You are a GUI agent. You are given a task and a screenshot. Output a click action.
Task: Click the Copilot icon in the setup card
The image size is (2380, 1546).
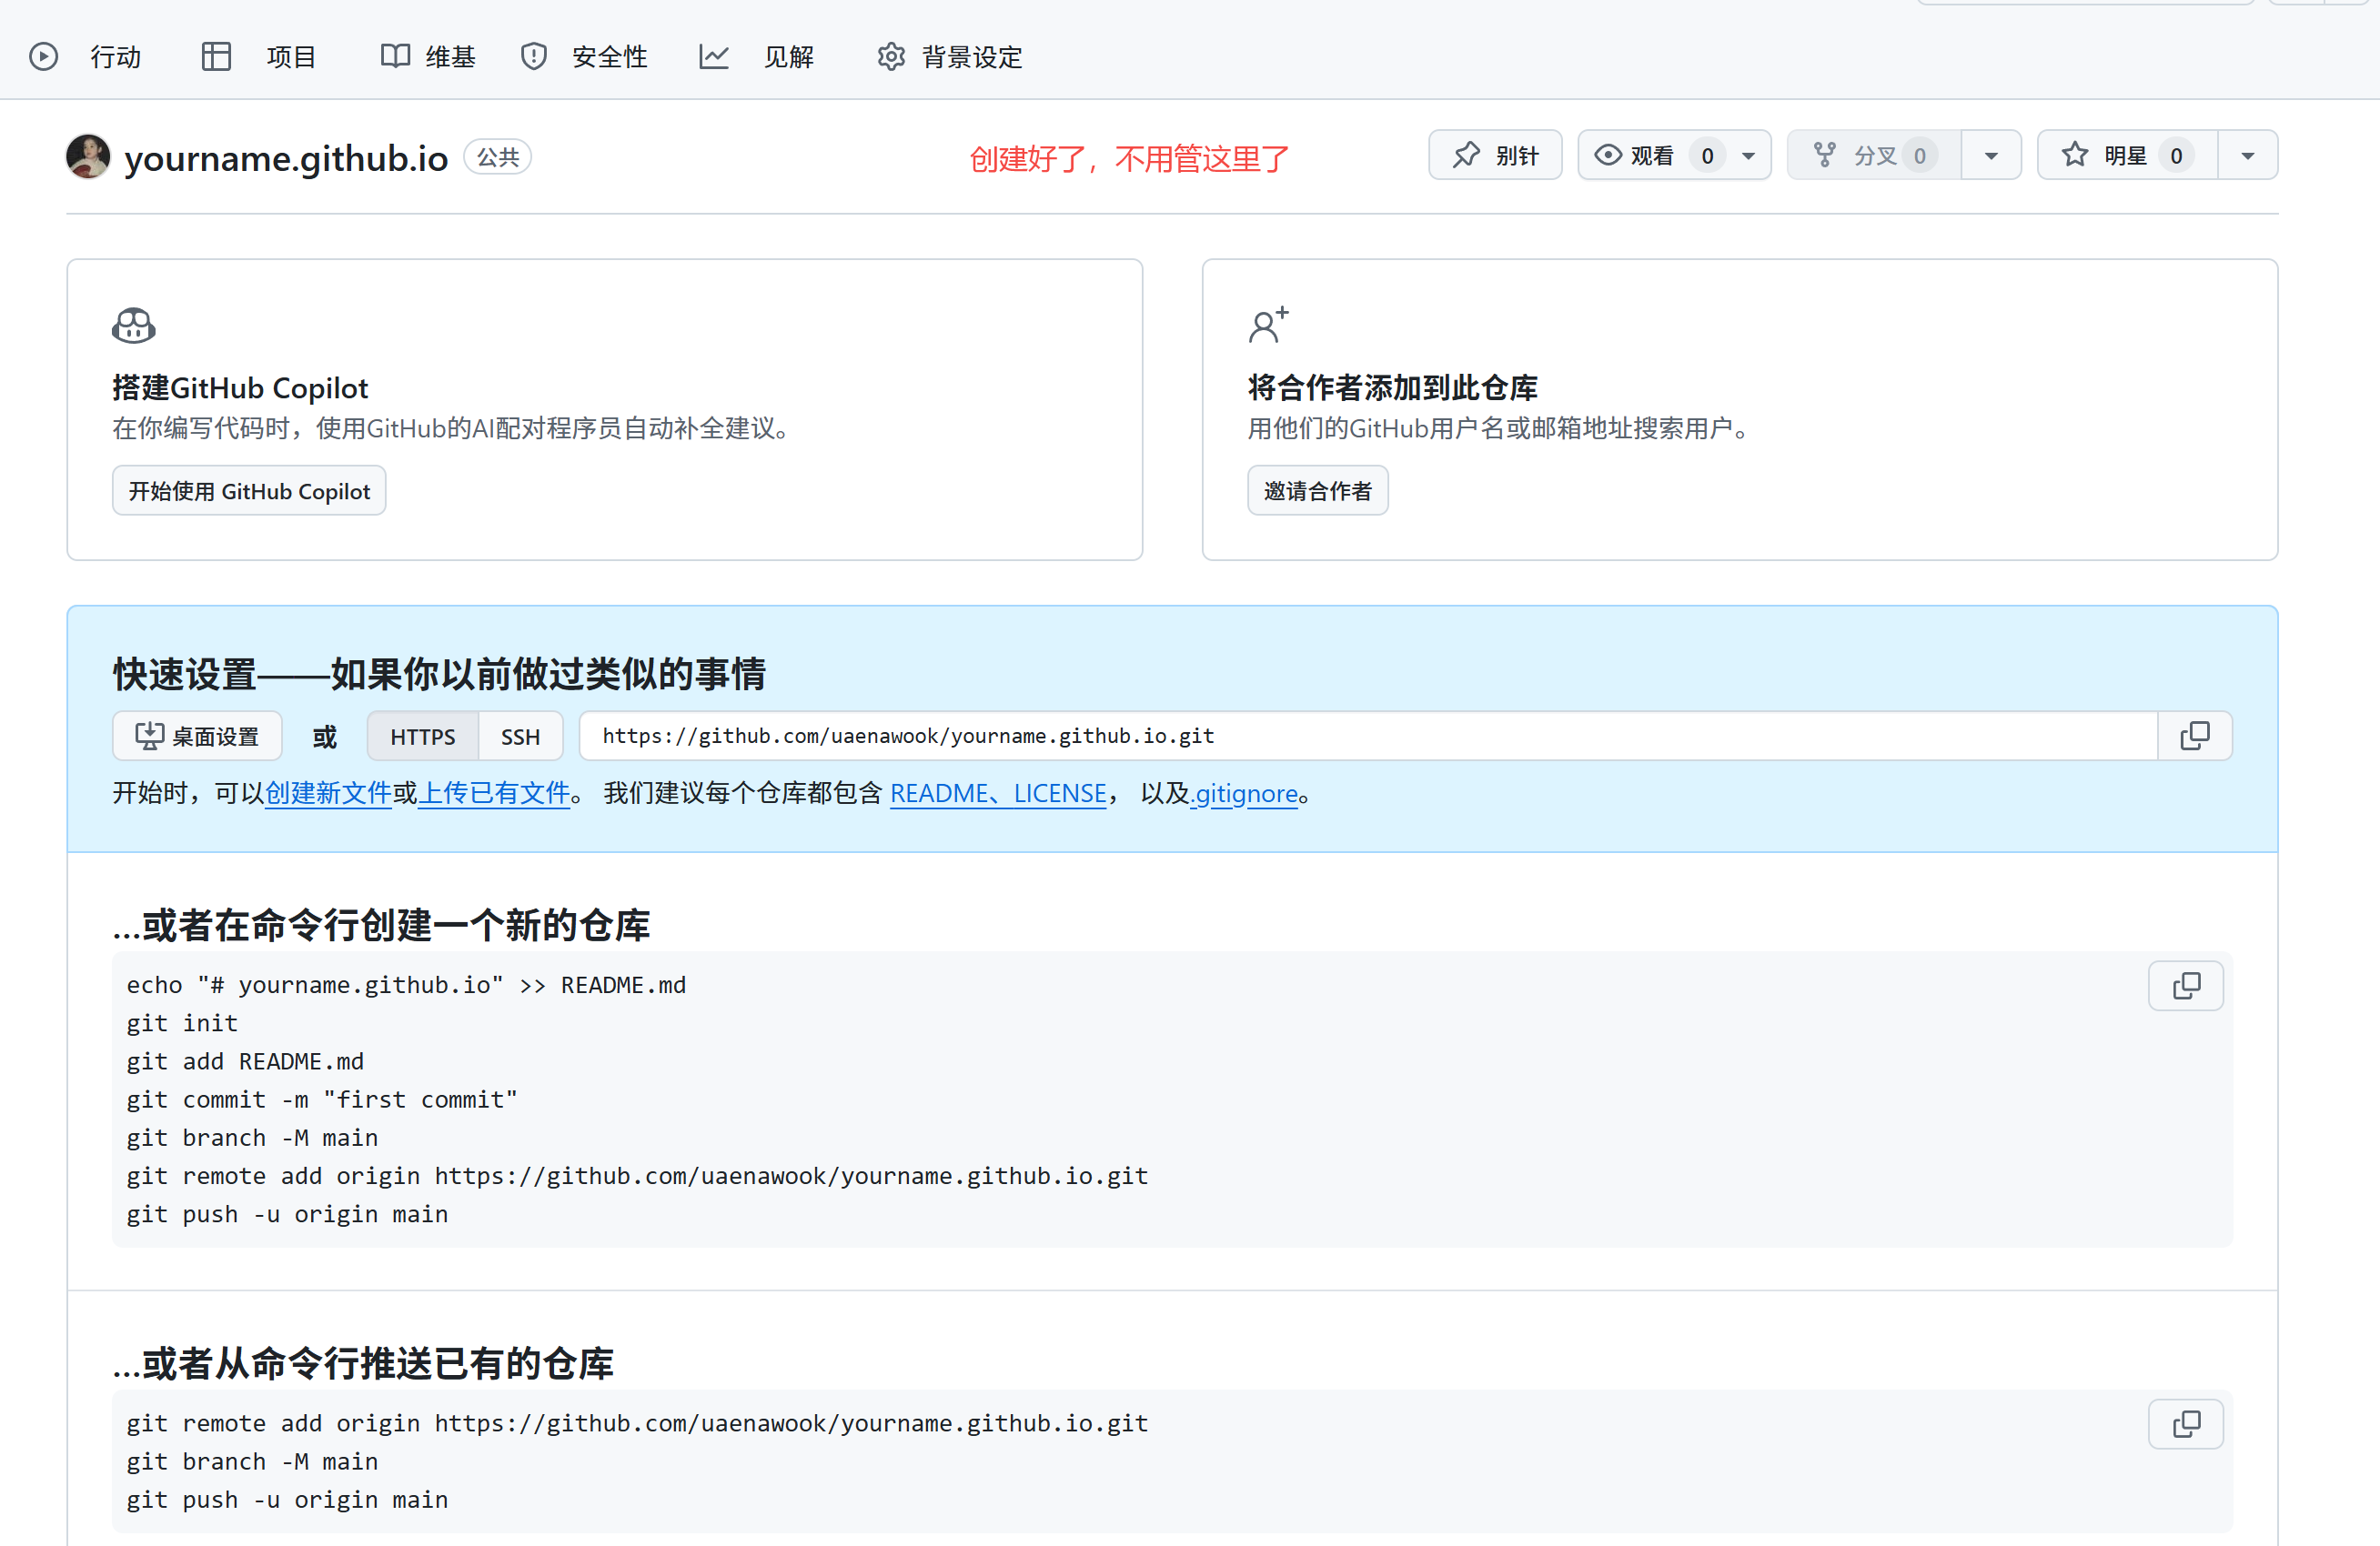coord(134,326)
